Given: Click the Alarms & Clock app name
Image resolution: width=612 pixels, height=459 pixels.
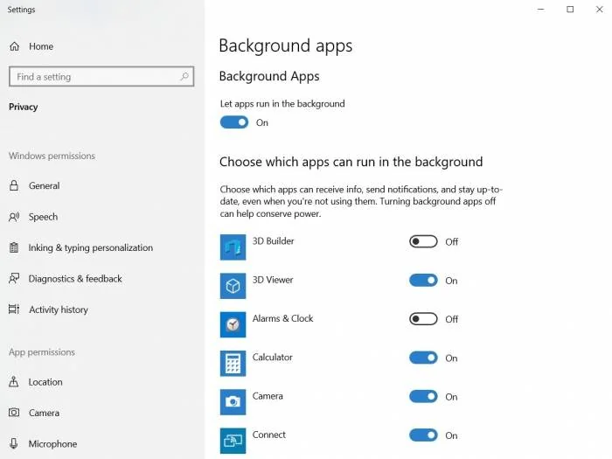Looking at the screenshot, I should pos(282,318).
